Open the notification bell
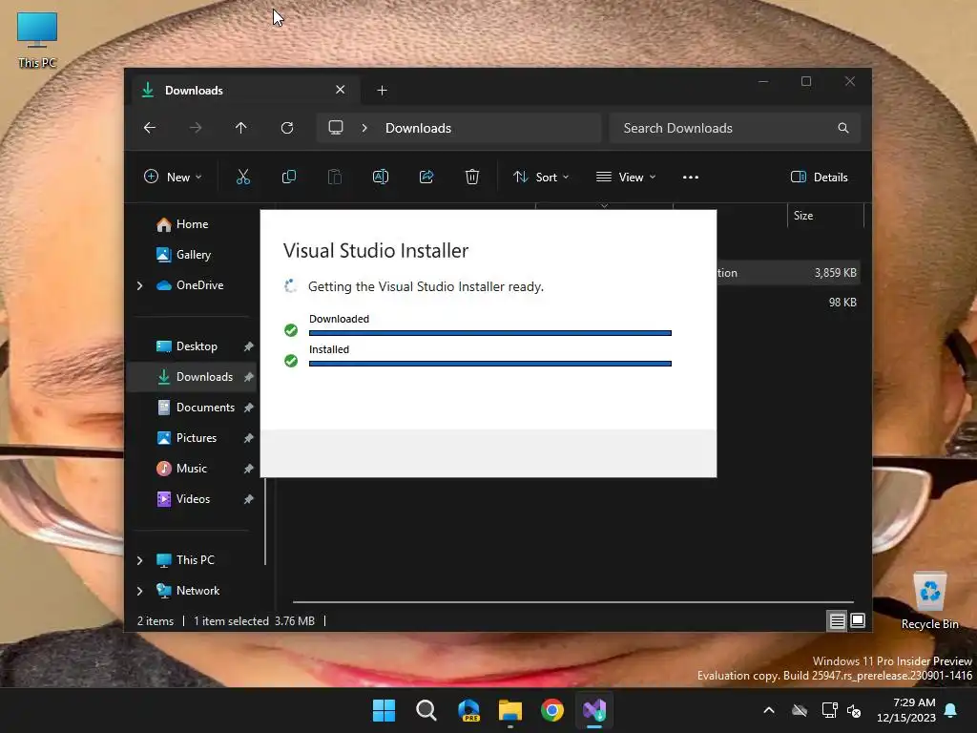This screenshot has width=977, height=733. pyautogui.click(x=951, y=710)
